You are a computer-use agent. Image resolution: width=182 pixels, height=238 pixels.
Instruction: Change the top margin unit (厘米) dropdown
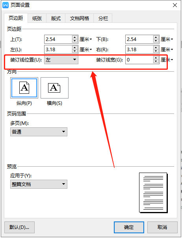click(85, 39)
